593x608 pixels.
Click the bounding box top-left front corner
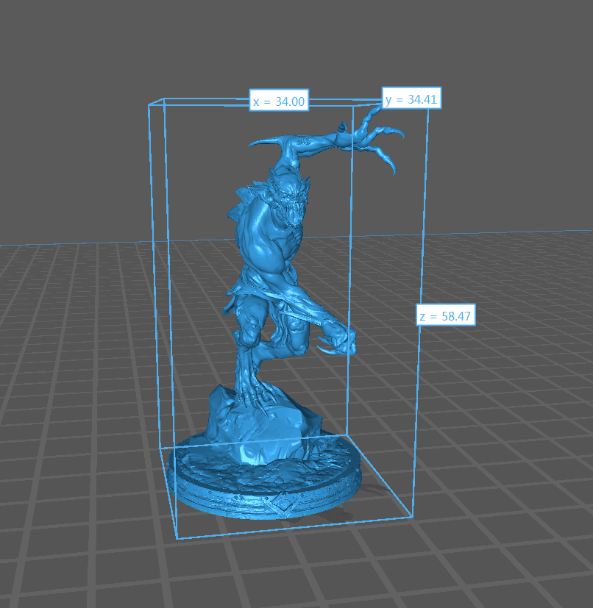click(x=149, y=105)
